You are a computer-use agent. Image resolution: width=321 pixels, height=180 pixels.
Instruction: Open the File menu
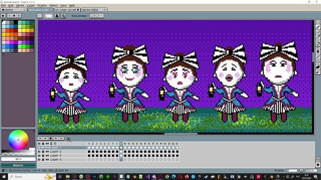pyautogui.click(x=4, y=5)
